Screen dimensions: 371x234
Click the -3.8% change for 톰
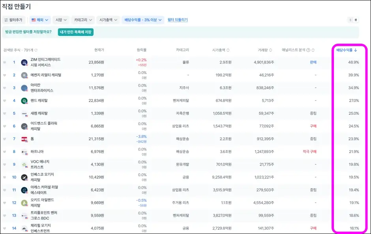[141, 136]
